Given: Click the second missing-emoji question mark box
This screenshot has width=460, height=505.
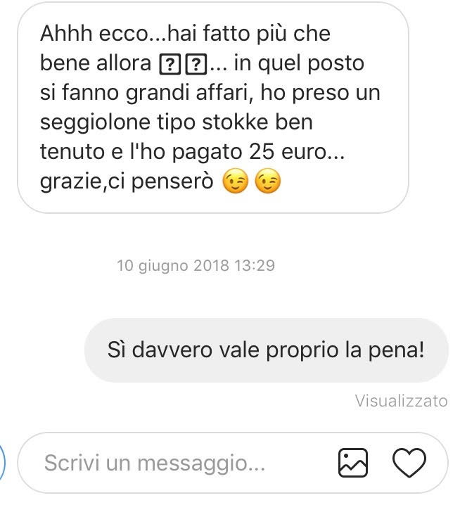Looking at the screenshot, I should [x=196, y=65].
